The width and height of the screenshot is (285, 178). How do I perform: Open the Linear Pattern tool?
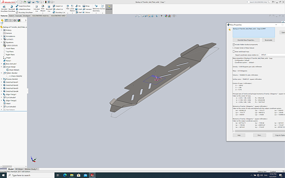click(72, 9)
